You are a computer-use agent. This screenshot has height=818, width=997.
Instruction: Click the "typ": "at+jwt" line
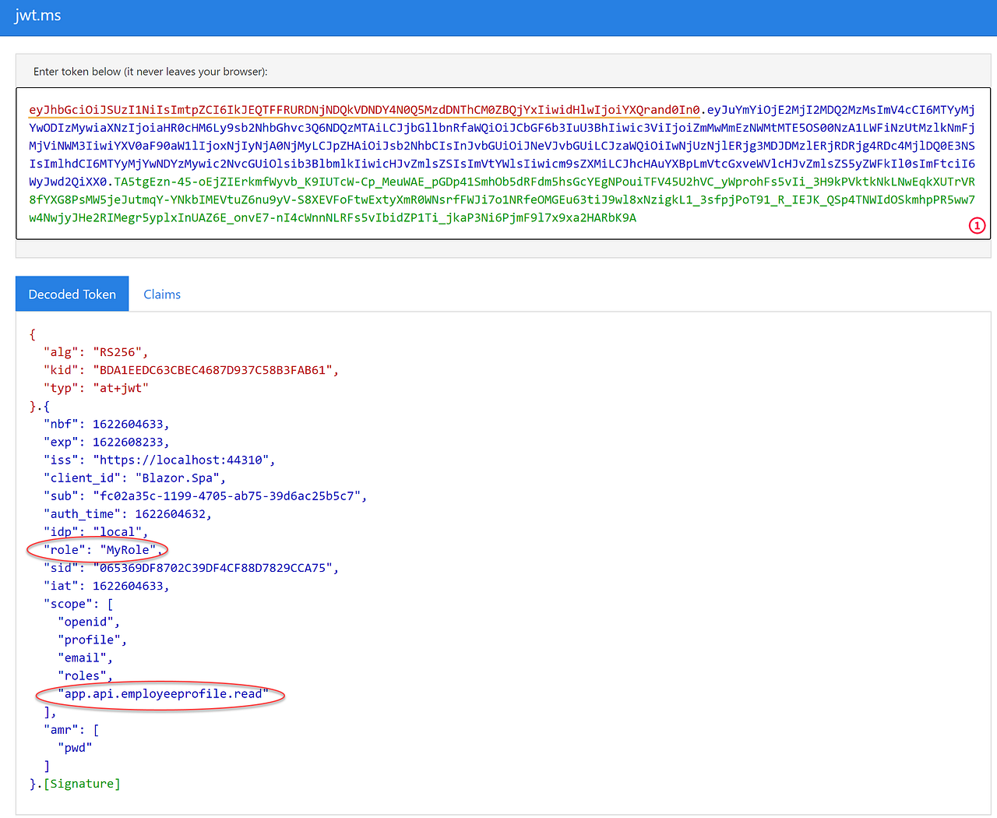(x=96, y=388)
